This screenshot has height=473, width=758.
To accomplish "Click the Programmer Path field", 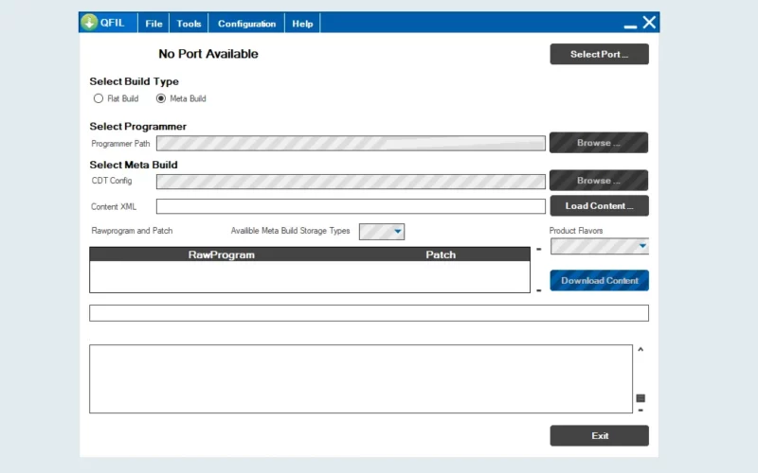I will tap(351, 144).
